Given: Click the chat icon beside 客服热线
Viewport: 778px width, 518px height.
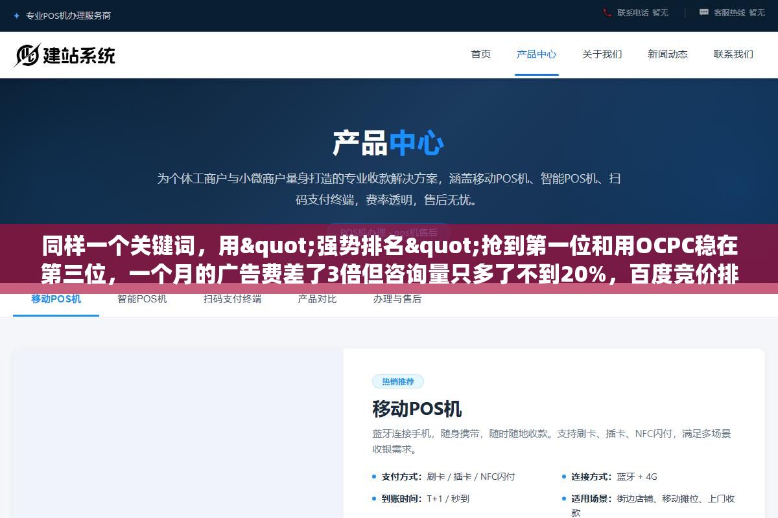Looking at the screenshot, I should [x=704, y=12].
